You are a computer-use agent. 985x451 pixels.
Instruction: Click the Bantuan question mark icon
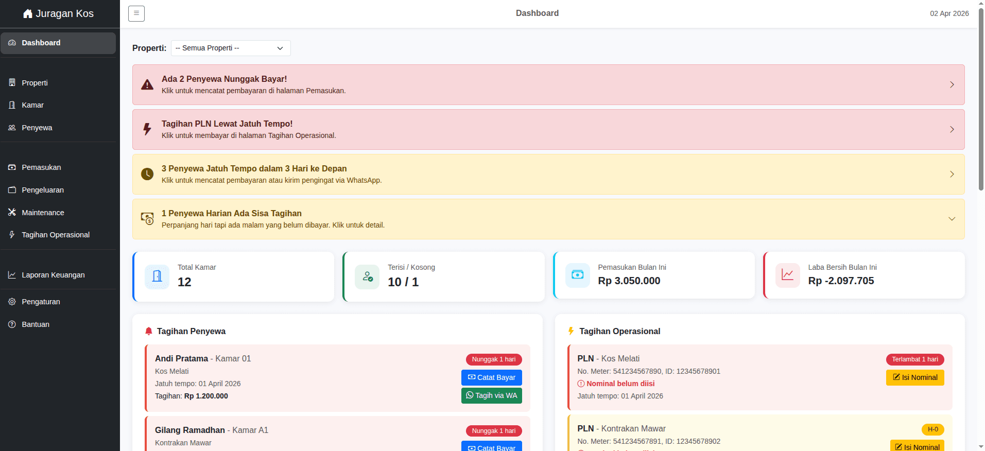(x=12, y=324)
